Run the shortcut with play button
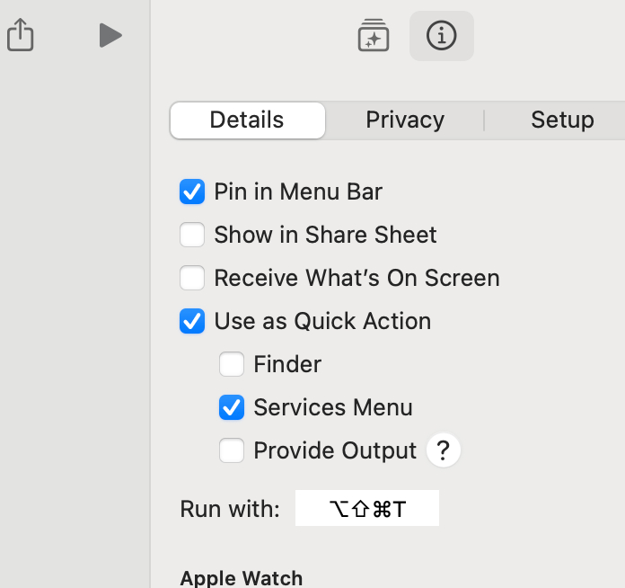Image resolution: width=625 pixels, height=588 pixels. coord(110,36)
